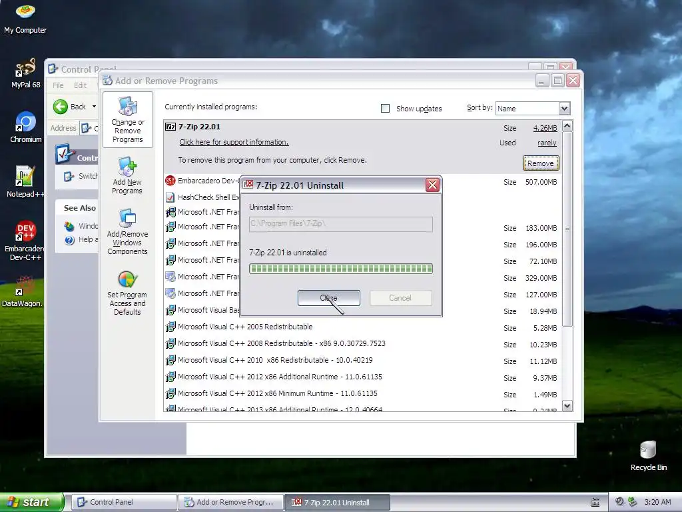The height and width of the screenshot is (512, 682).
Task: Click the programs list scrollbar thumb
Action: pos(567,229)
